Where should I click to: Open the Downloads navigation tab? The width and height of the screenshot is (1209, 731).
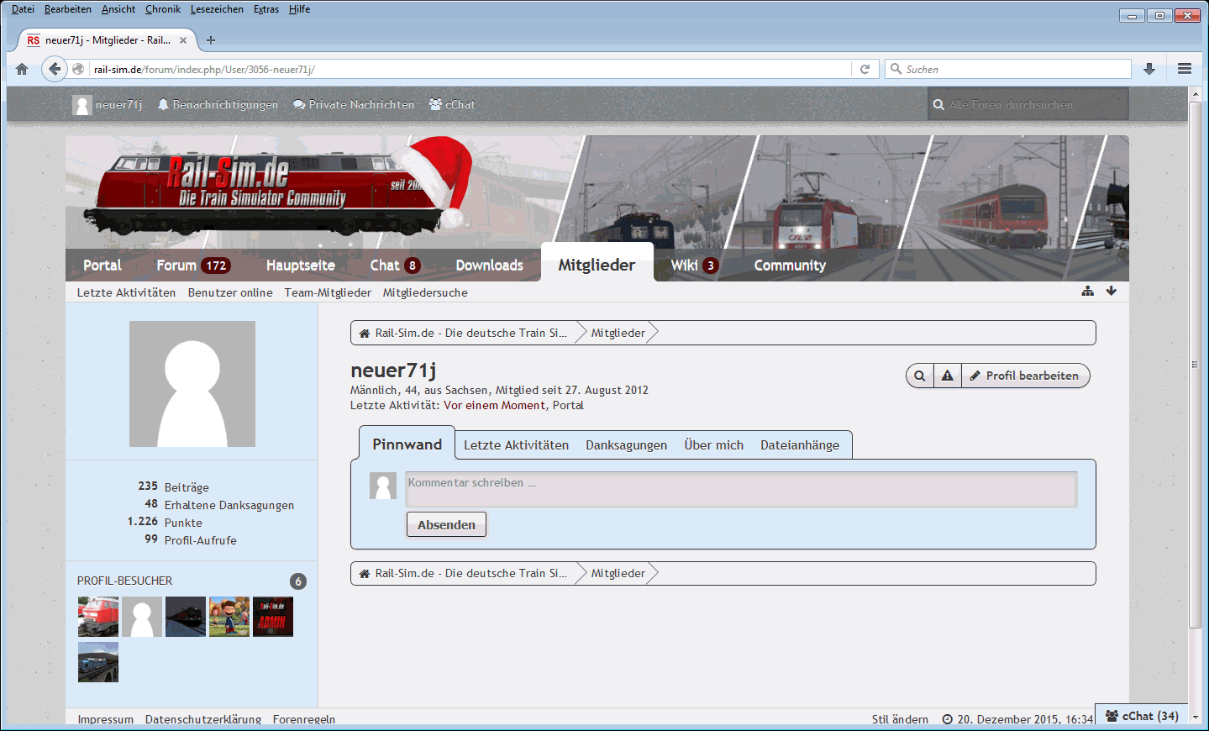point(490,266)
